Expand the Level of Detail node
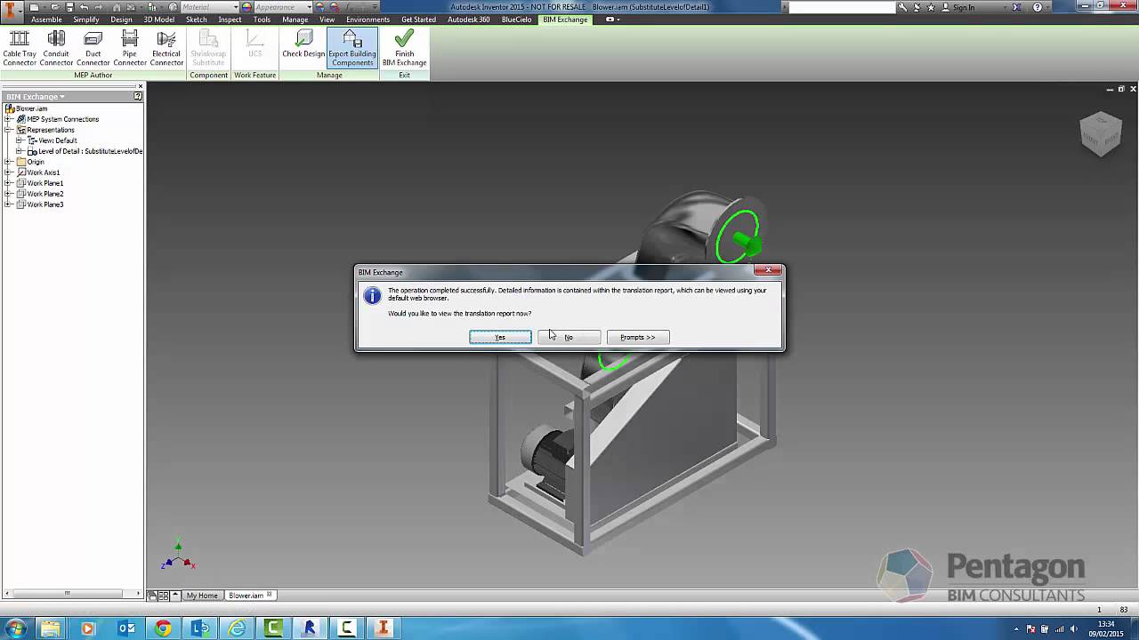 [x=20, y=151]
